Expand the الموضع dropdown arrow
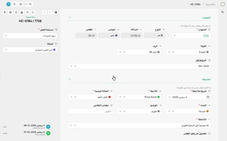 tap(120, 111)
